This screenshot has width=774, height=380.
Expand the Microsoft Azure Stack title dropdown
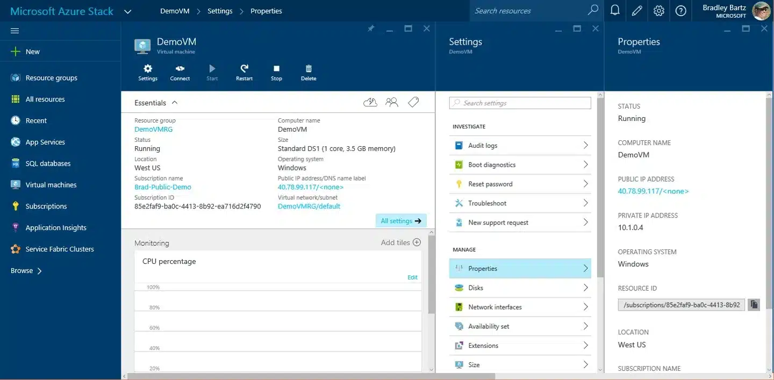[128, 11]
